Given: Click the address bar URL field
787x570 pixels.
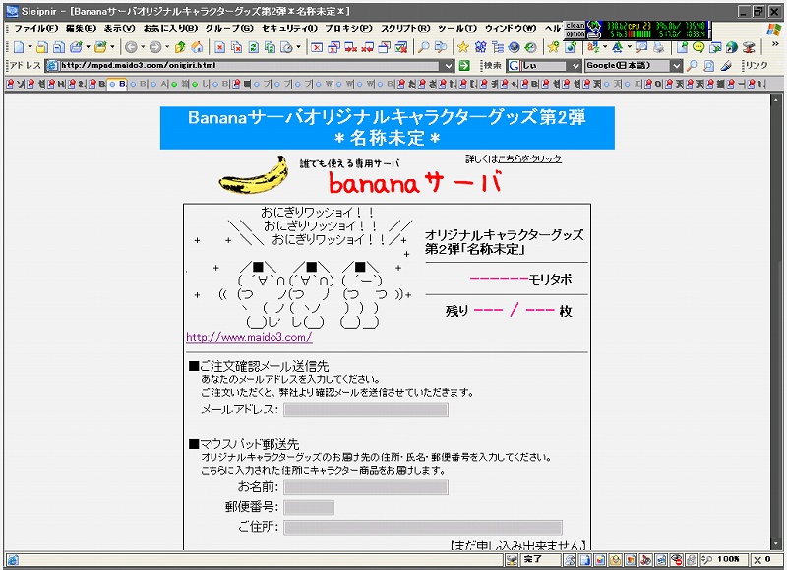Looking at the screenshot, I should (x=251, y=66).
